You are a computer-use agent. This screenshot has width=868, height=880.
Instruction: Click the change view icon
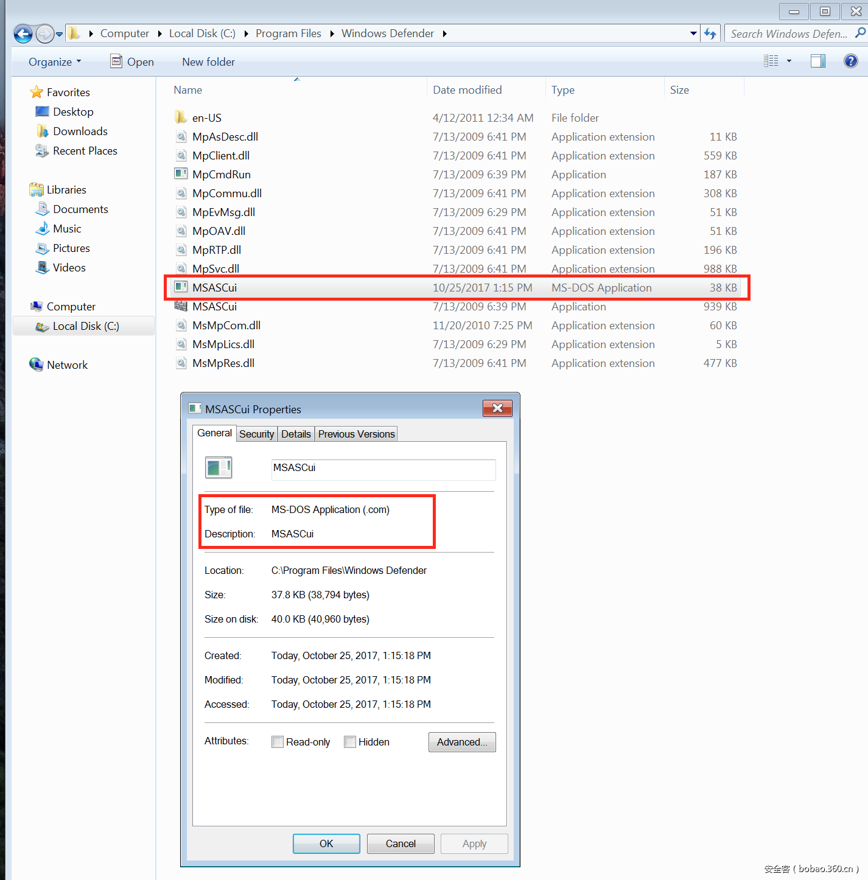click(771, 61)
